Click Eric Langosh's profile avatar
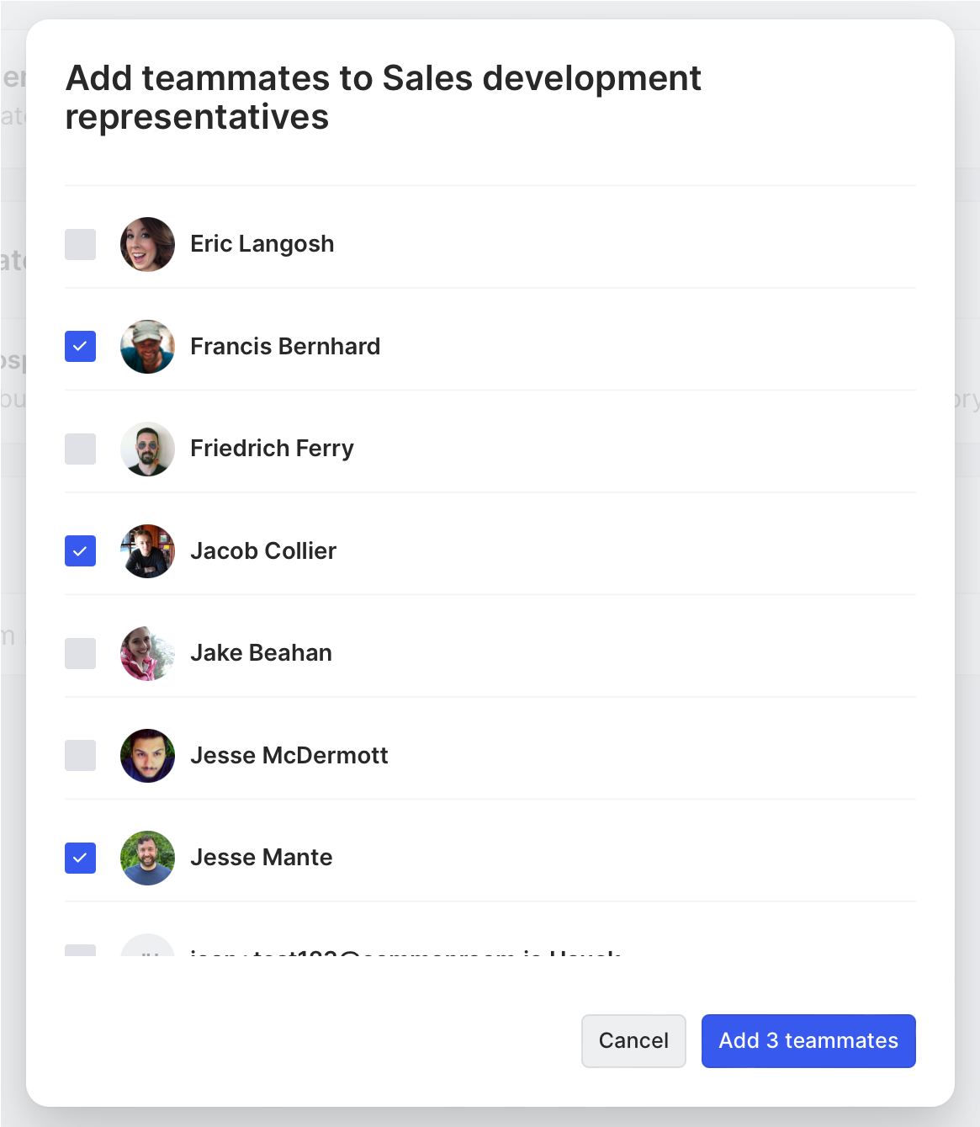The height and width of the screenshot is (1127, 980). coord(147,244)
